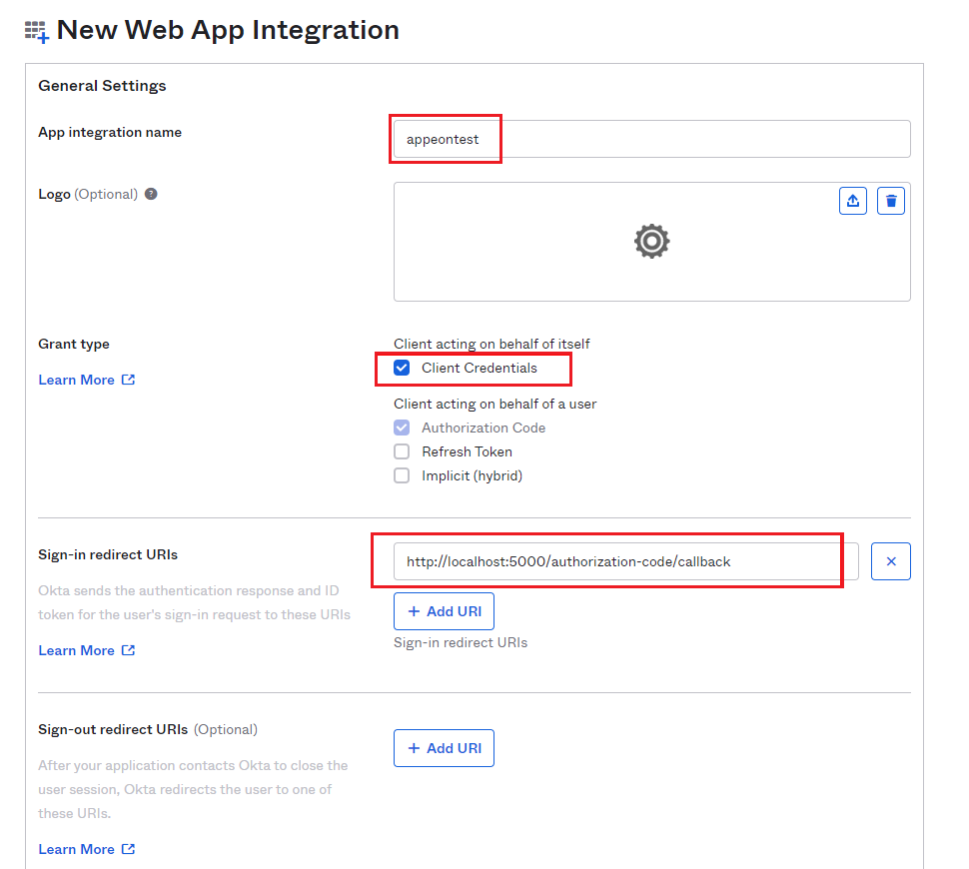Remove the localhost callback URI with X
This screenshot has width=969, height=869.
[x=891, y=561]
